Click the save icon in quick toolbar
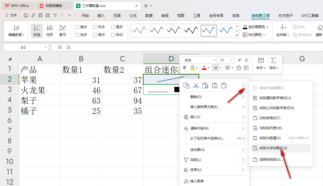This screenshot has height=186, width=323. point(26,15)
